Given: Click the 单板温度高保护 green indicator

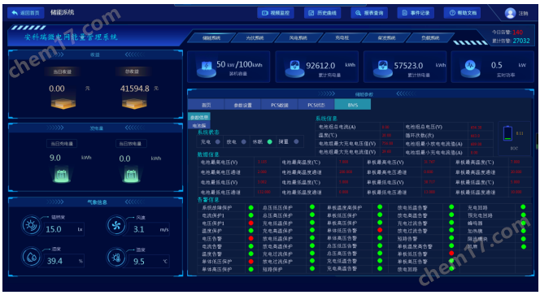Looking at the screenshot, I should coord(380,207).
